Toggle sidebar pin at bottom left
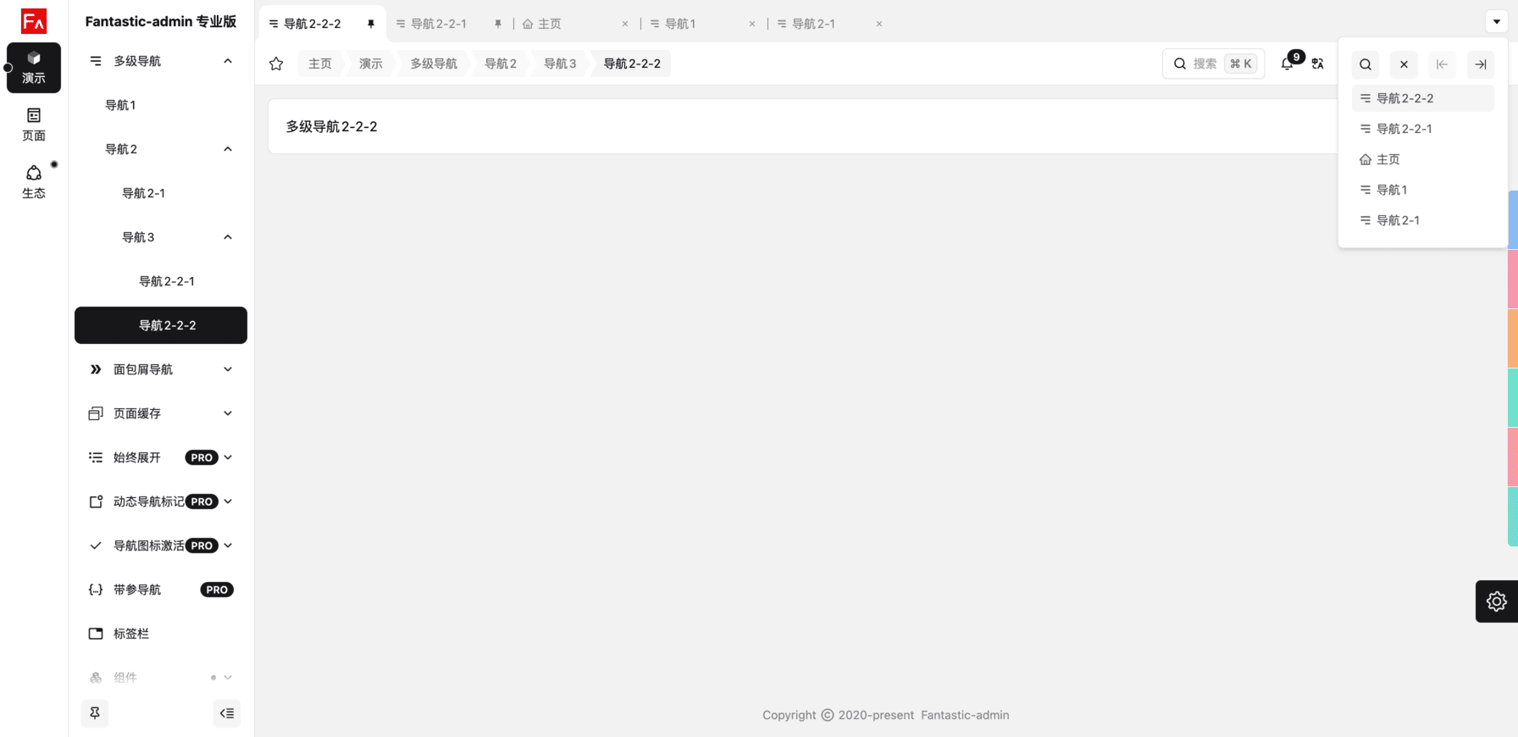Image resolution: width=1518 pixels, height=737 pixels. tap(95, 713)
